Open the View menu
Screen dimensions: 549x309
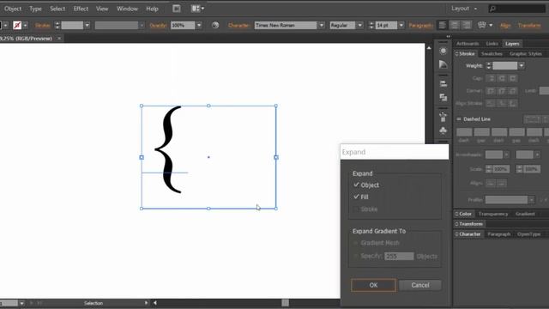(x=102, y=9)
